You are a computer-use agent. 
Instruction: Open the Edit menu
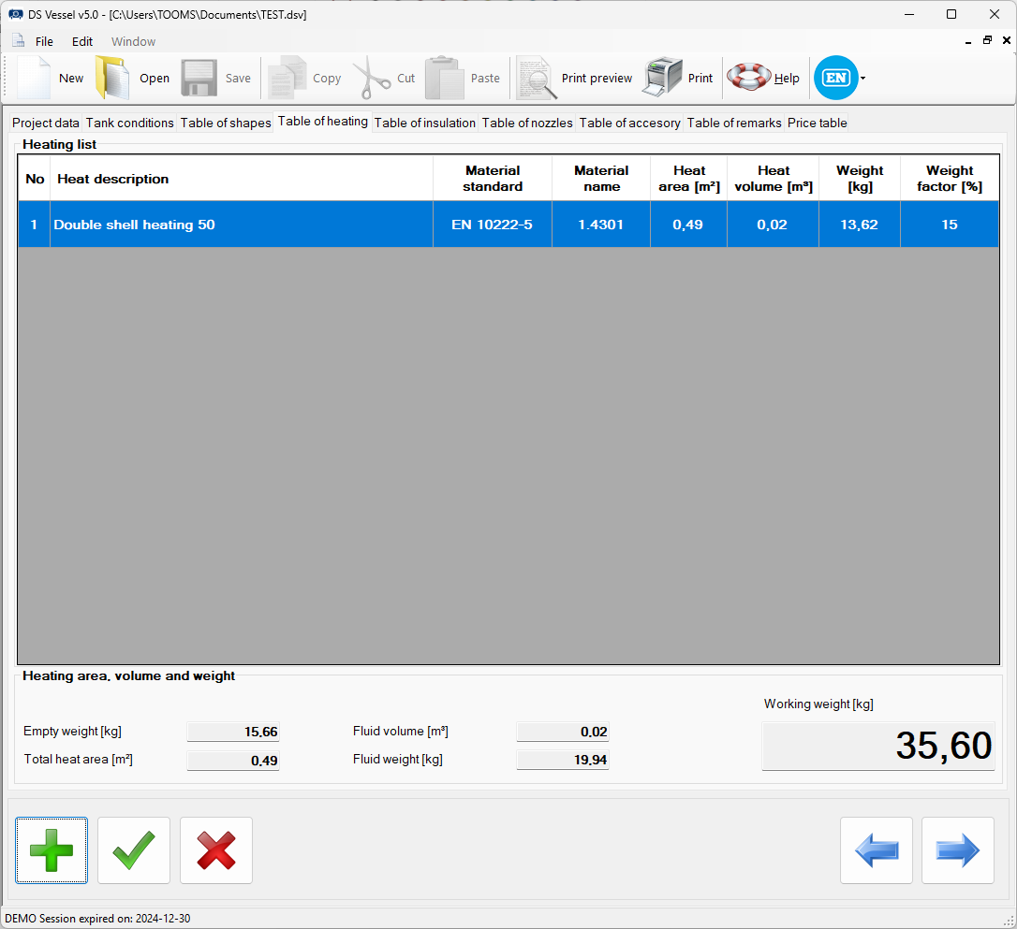82,41
